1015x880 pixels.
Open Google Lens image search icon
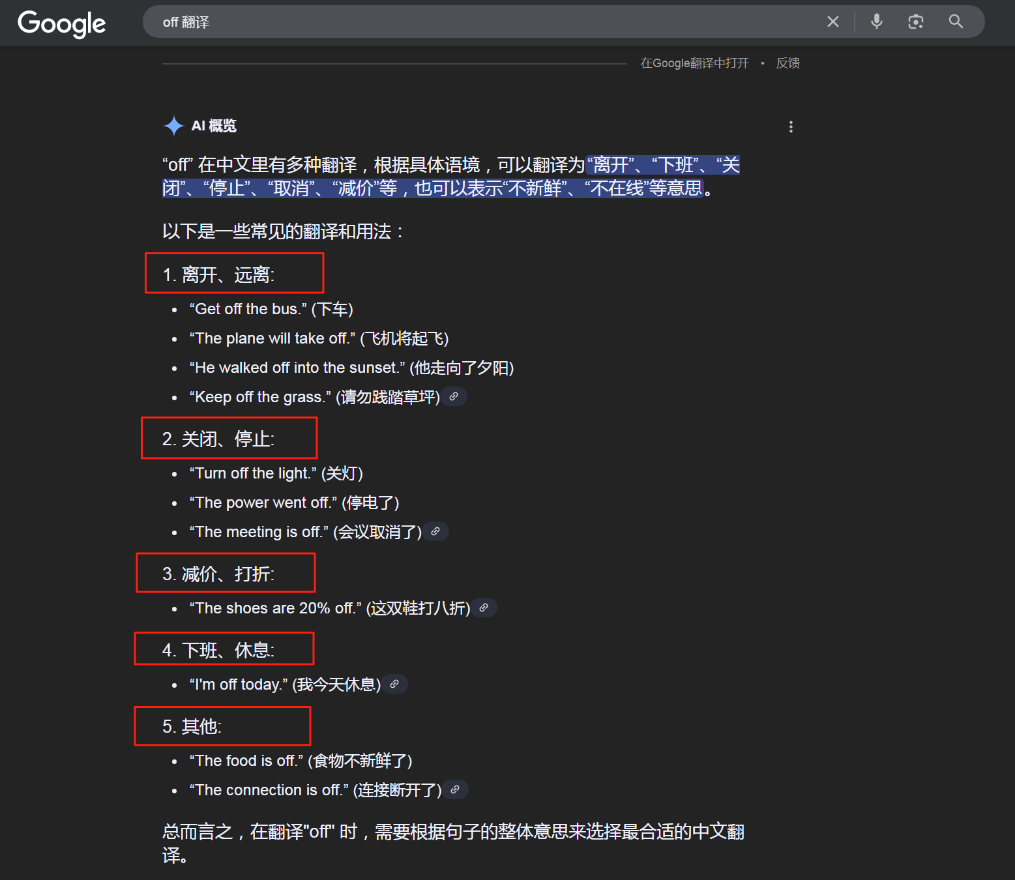point(915,22)
